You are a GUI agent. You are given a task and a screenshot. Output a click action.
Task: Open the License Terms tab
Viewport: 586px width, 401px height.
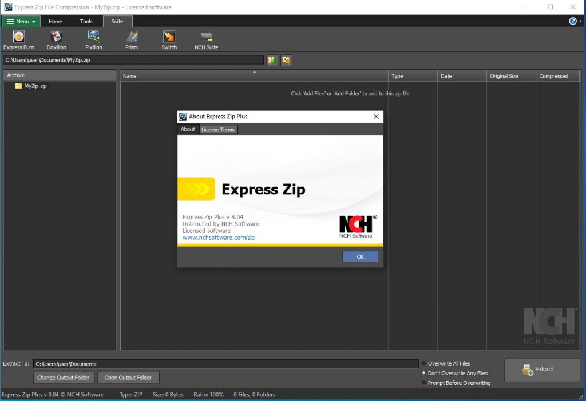(218, 130)
